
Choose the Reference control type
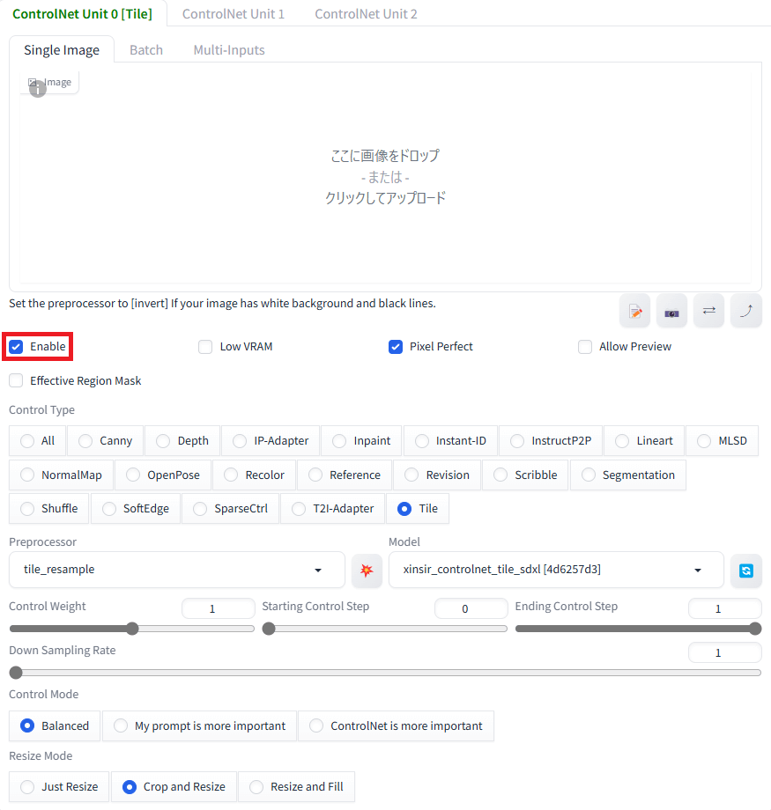[x=345, y=475]
